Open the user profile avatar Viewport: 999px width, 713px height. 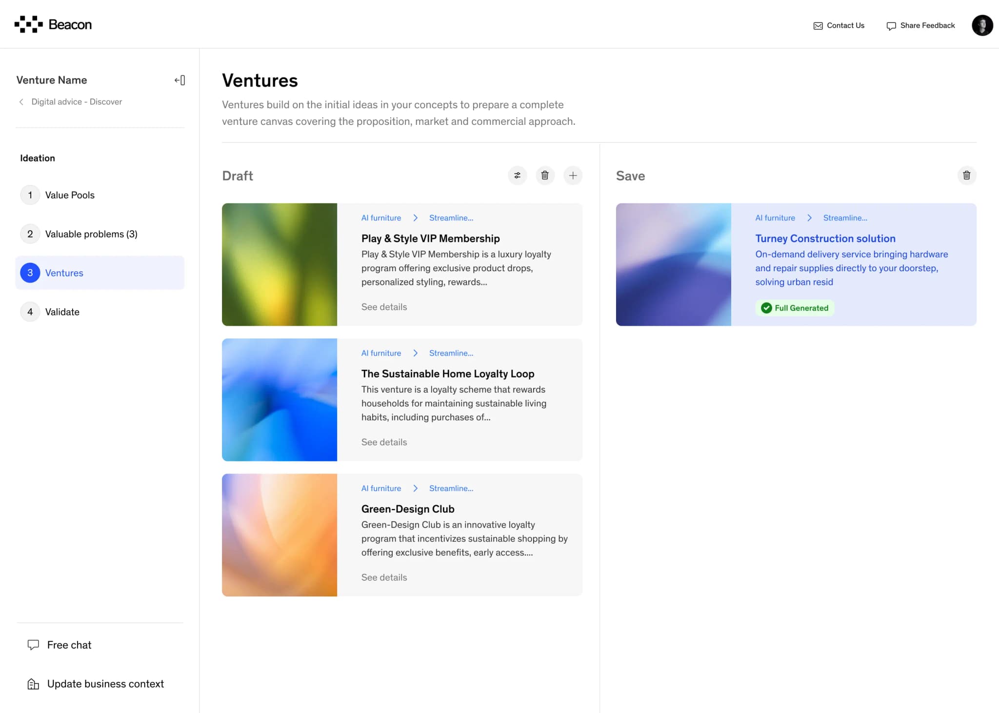point(982,25)
